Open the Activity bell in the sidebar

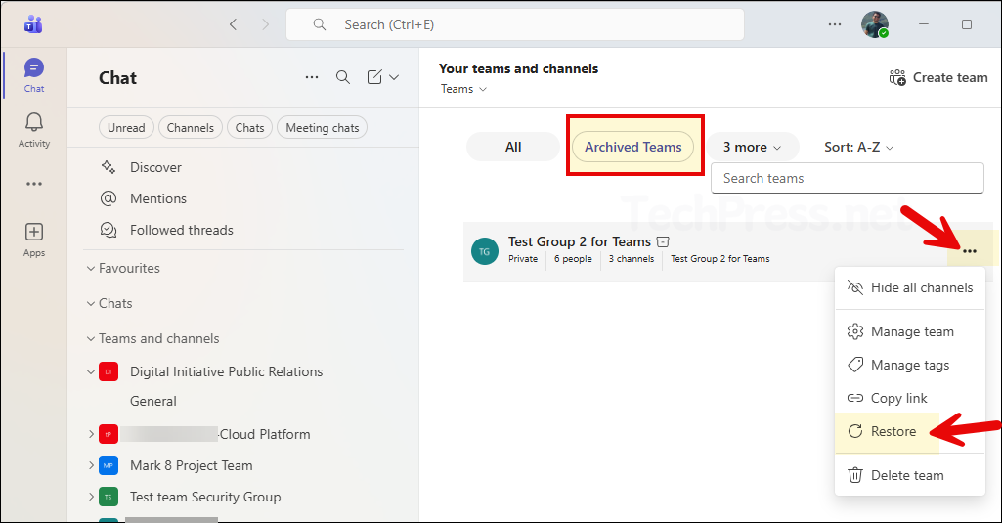click(34, 130)
